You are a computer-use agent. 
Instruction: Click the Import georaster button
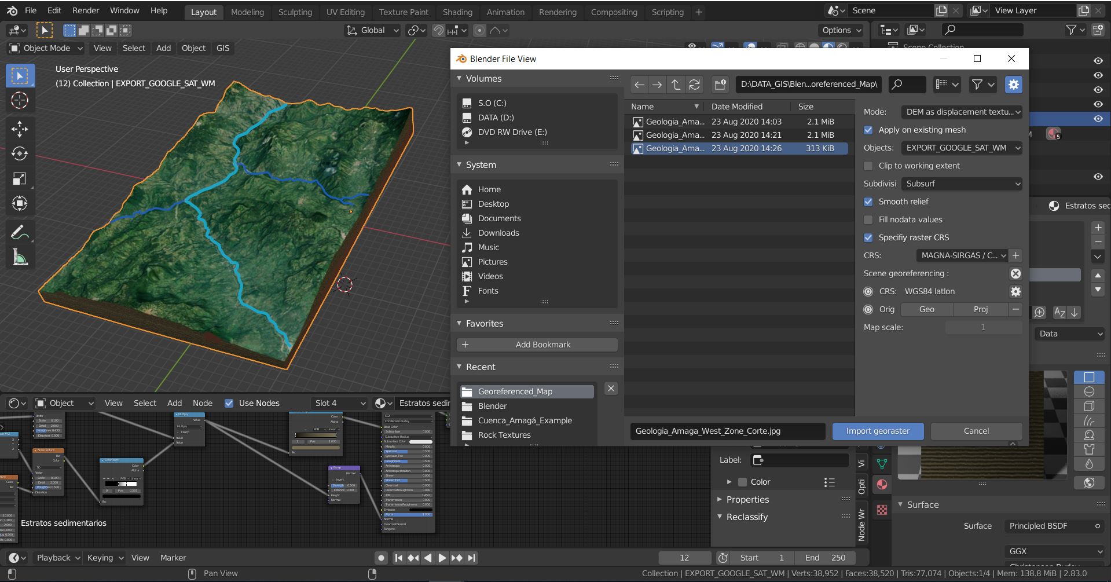click(877, 431)
